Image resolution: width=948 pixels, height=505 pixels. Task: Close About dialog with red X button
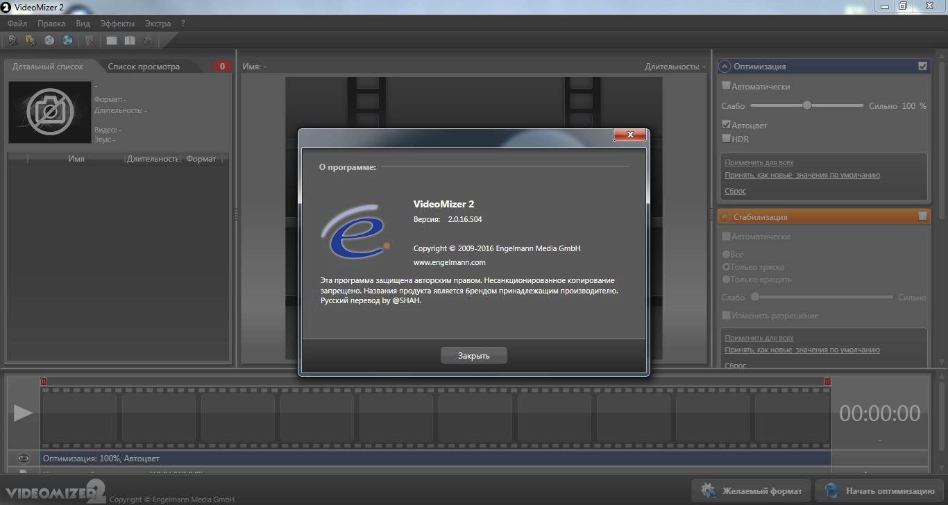click(630, 135)
